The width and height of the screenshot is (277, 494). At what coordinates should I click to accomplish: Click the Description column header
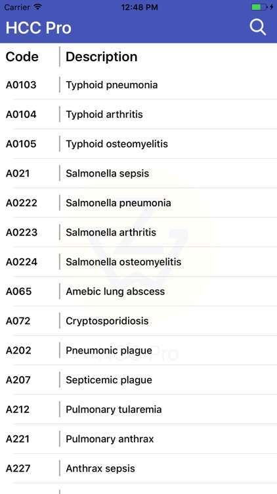tap(102, 57)
